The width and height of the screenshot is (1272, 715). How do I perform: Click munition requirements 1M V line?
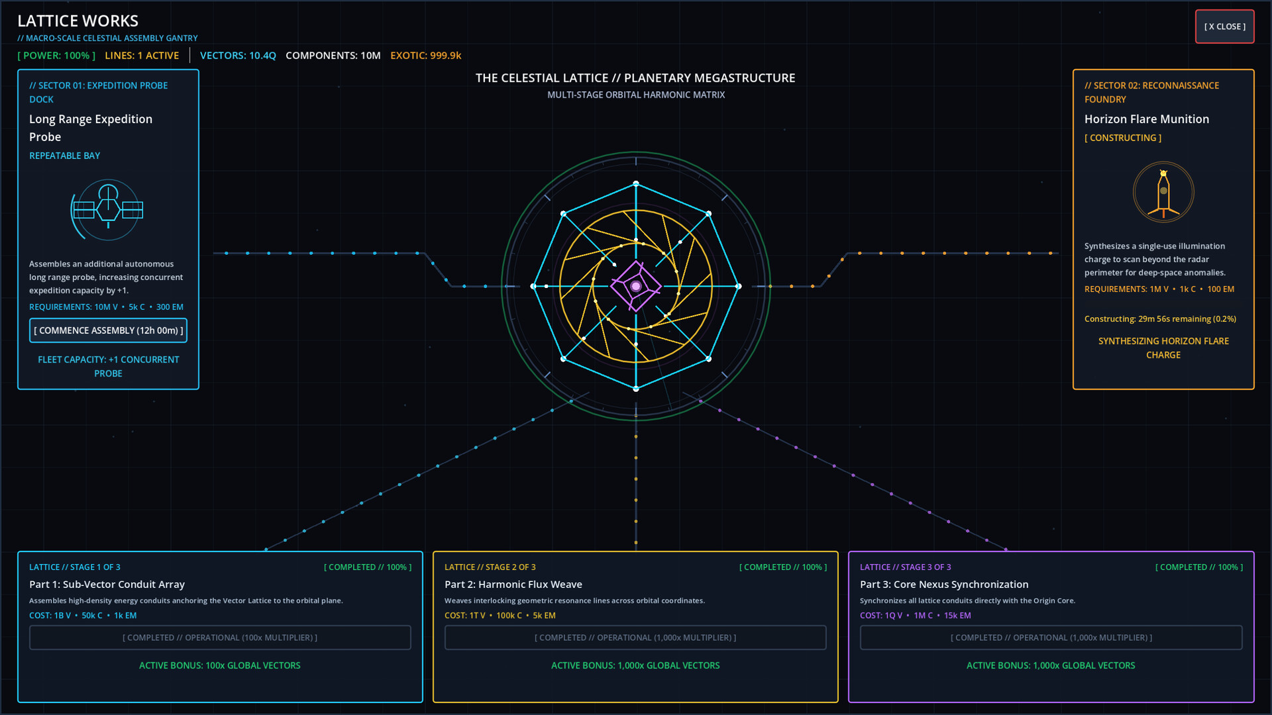coord(1159,289)
